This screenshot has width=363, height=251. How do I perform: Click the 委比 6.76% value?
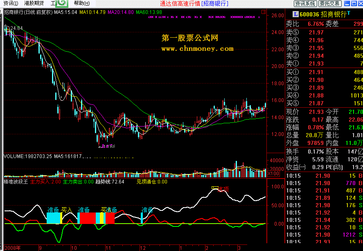click(316, 24)
